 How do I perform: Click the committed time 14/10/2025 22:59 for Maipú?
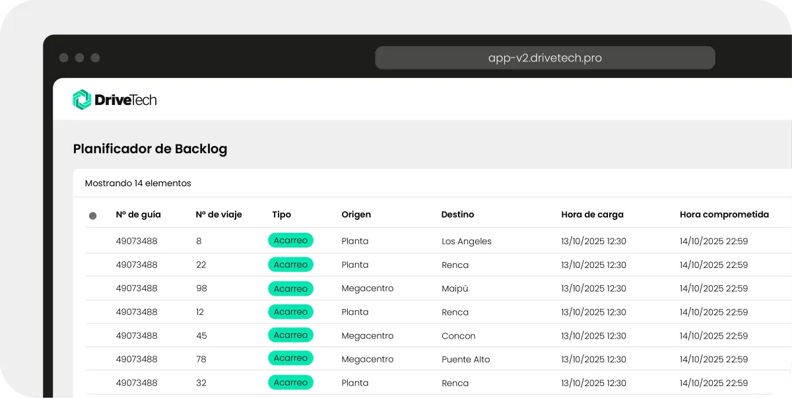click(x=714, y=288)
